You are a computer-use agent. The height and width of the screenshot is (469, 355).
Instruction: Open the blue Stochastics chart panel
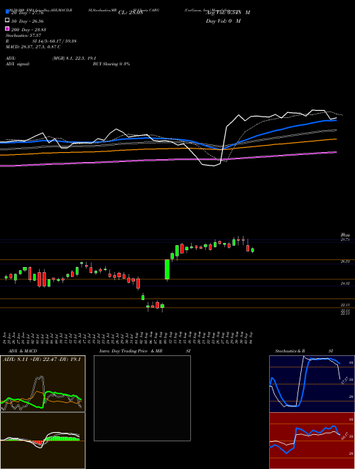coord(312,384)
